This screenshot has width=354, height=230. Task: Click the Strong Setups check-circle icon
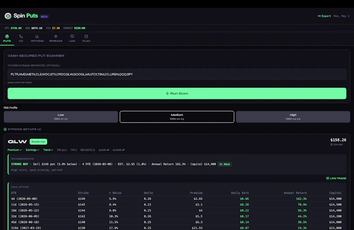5,129
